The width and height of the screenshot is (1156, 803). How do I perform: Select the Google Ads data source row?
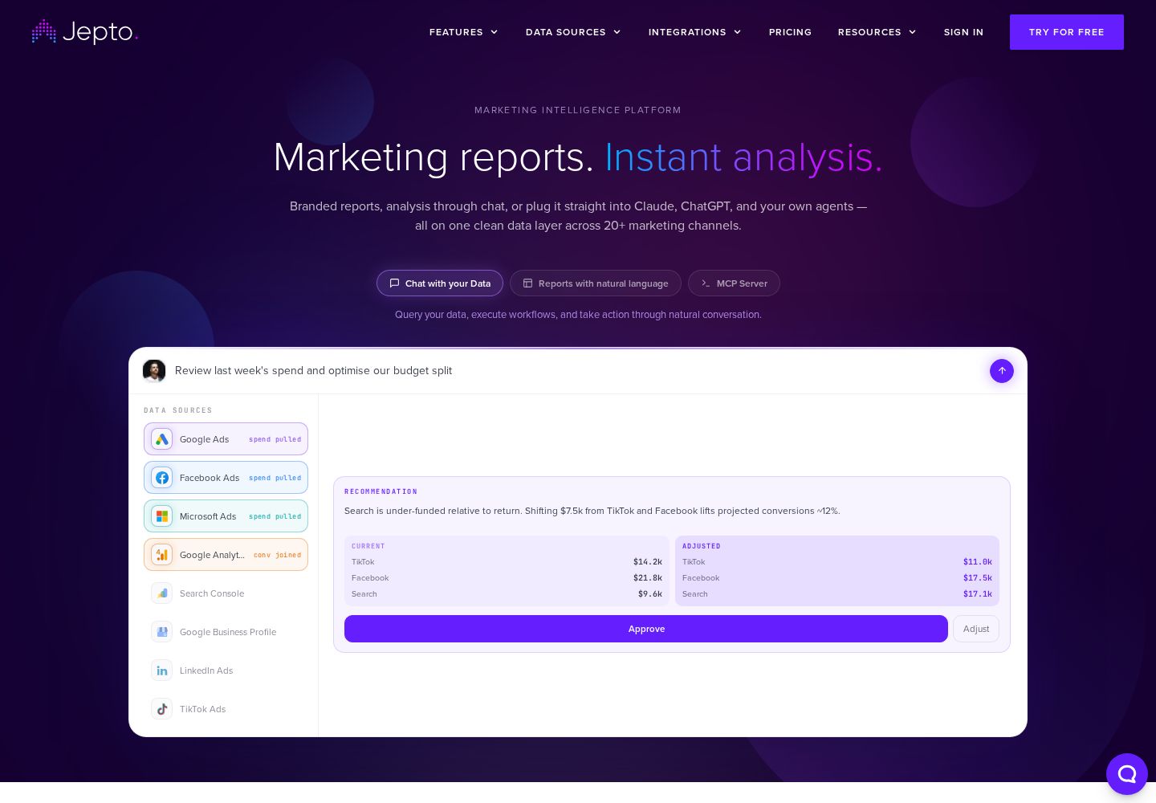pos(226,439)
